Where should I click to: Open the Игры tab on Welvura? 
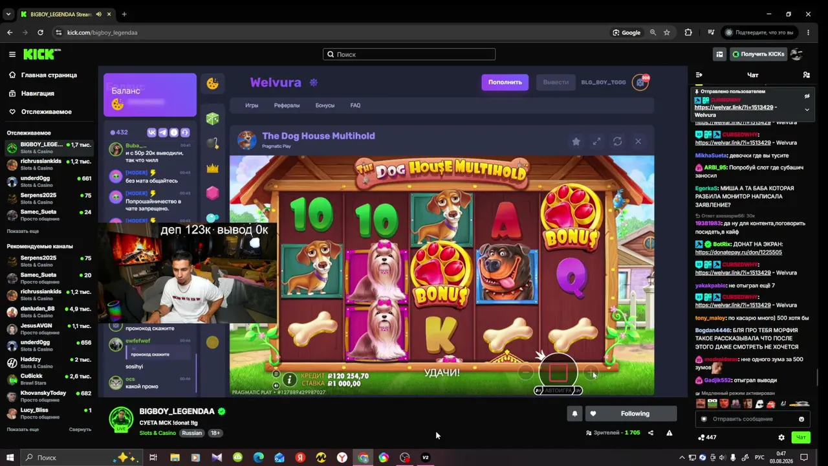pyautogui.click(x=252, y=105)
